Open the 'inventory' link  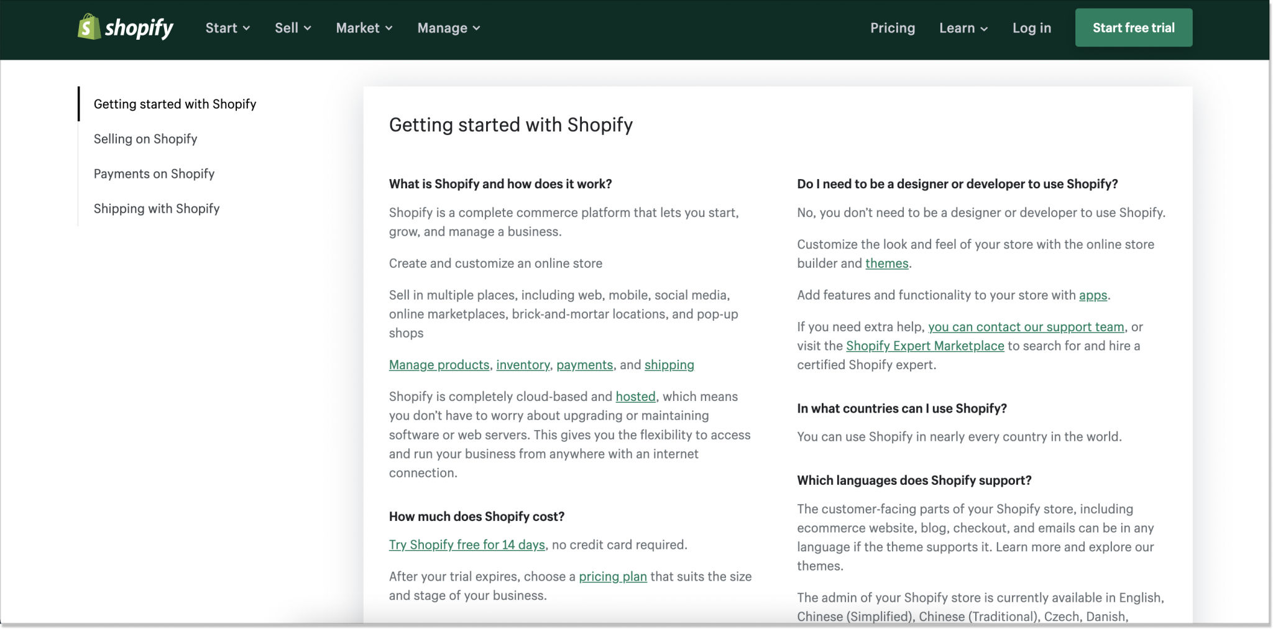522,365
